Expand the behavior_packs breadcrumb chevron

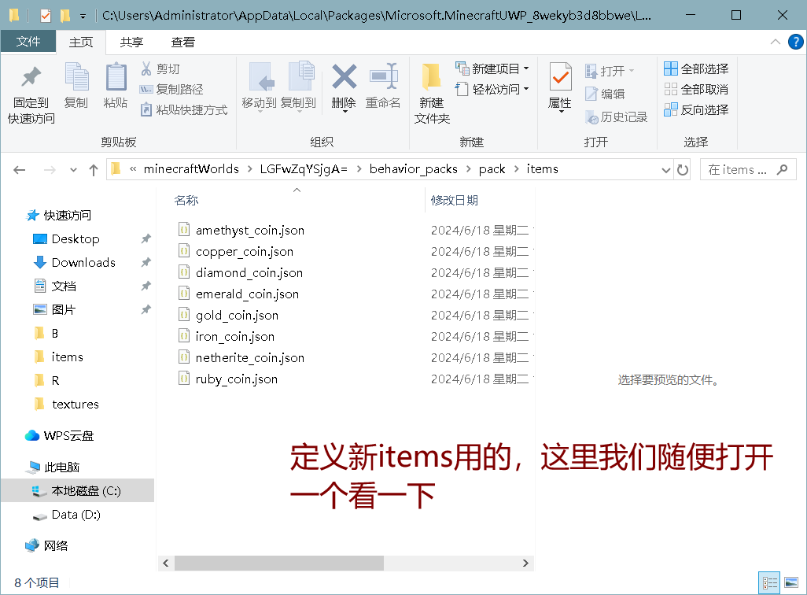coord(468,169)
